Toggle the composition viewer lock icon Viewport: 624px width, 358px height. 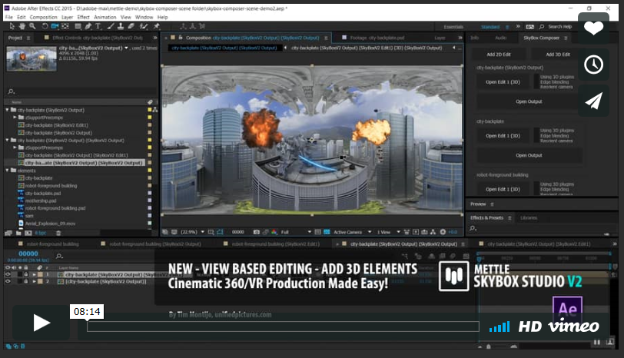point(181,38)
